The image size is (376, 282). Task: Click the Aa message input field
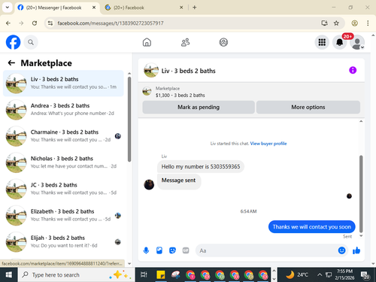pyautogui.click(x=267, y=250)
